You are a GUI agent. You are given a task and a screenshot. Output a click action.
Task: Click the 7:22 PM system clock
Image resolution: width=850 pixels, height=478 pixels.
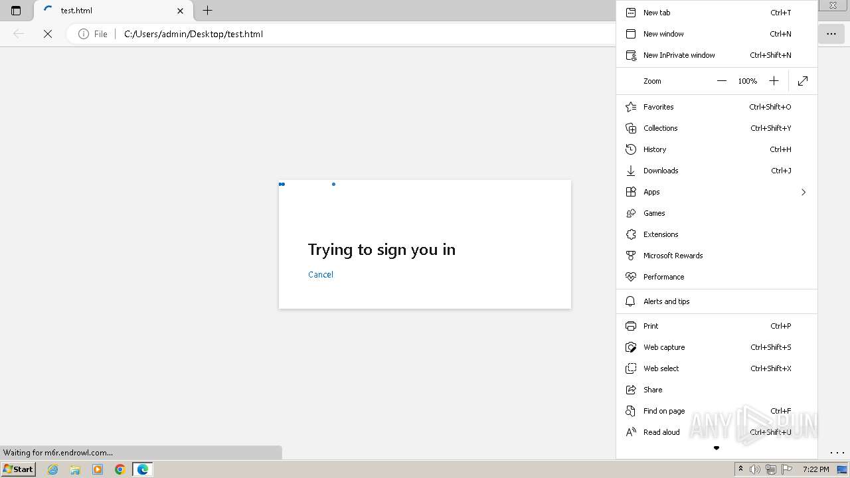tap(815, 469)
